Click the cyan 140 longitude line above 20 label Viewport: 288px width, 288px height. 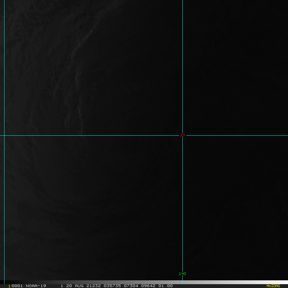[x=182, y=64]
